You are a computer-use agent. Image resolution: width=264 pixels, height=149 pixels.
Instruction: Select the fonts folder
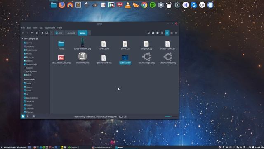click(61, 45)
